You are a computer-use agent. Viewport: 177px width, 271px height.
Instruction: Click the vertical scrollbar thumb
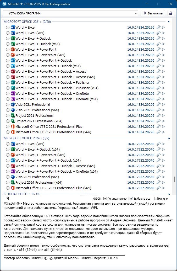[x=174, y=179]
